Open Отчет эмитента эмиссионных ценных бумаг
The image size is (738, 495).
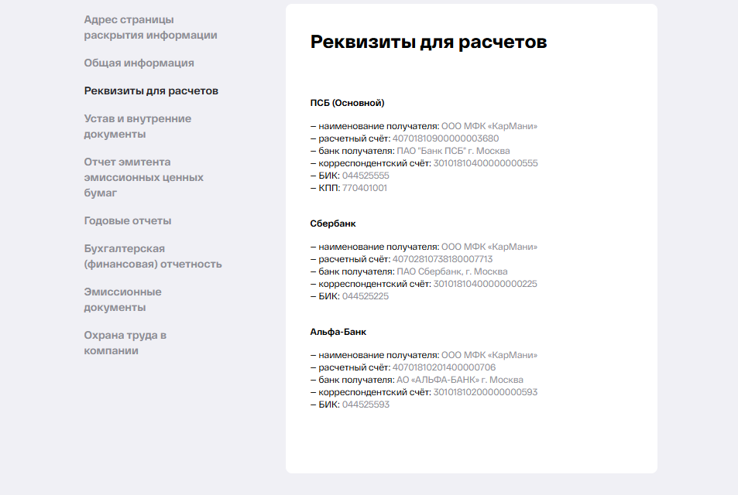[143, 177]
